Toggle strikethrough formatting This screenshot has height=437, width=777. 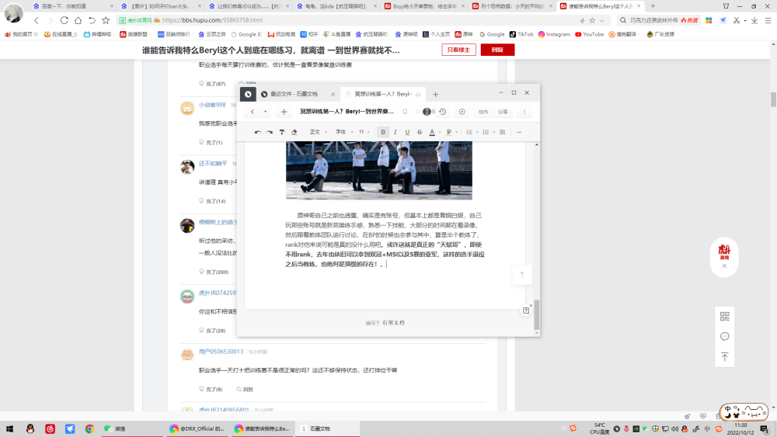coord(420,132)
